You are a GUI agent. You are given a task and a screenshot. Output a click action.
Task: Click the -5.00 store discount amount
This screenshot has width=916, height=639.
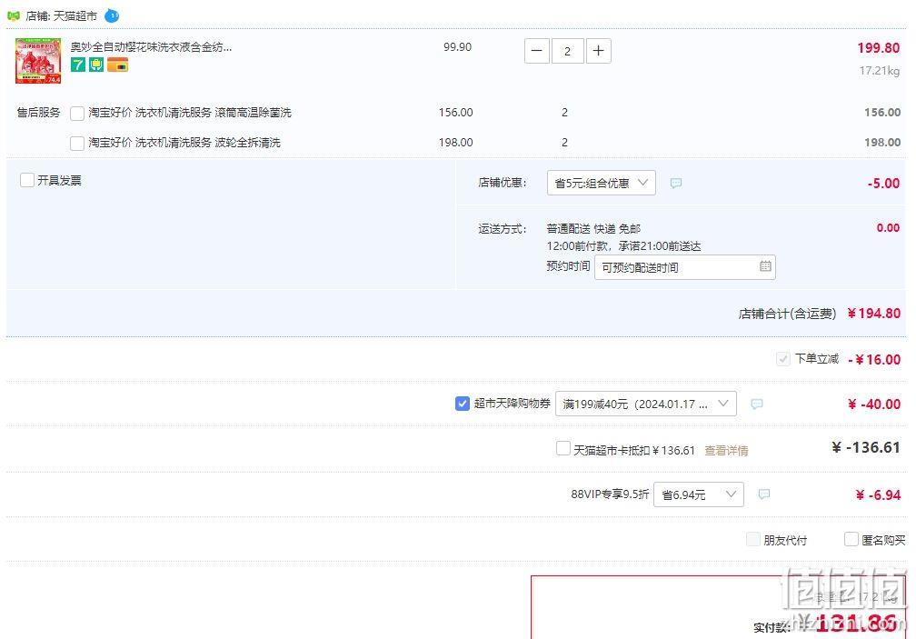[883, 183]
